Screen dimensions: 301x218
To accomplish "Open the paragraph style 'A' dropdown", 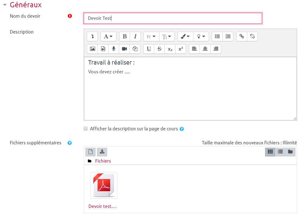I will point(108,37).
